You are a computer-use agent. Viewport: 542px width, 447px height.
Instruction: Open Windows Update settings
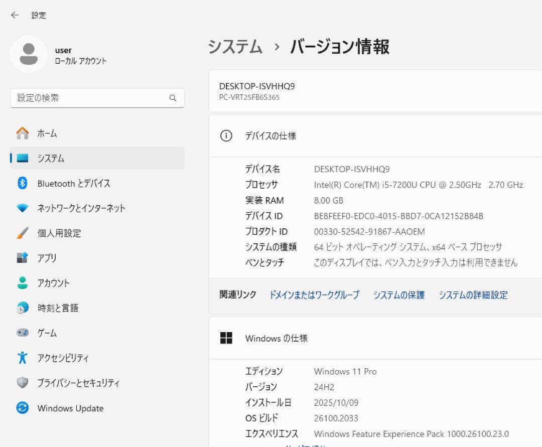(x=97, y=408)
